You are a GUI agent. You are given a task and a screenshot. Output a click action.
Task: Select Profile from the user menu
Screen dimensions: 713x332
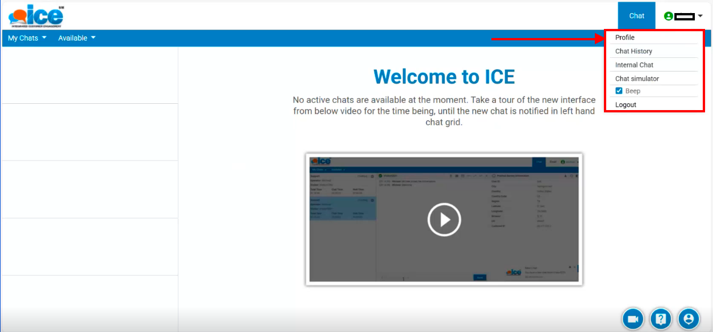pos(625,37)
